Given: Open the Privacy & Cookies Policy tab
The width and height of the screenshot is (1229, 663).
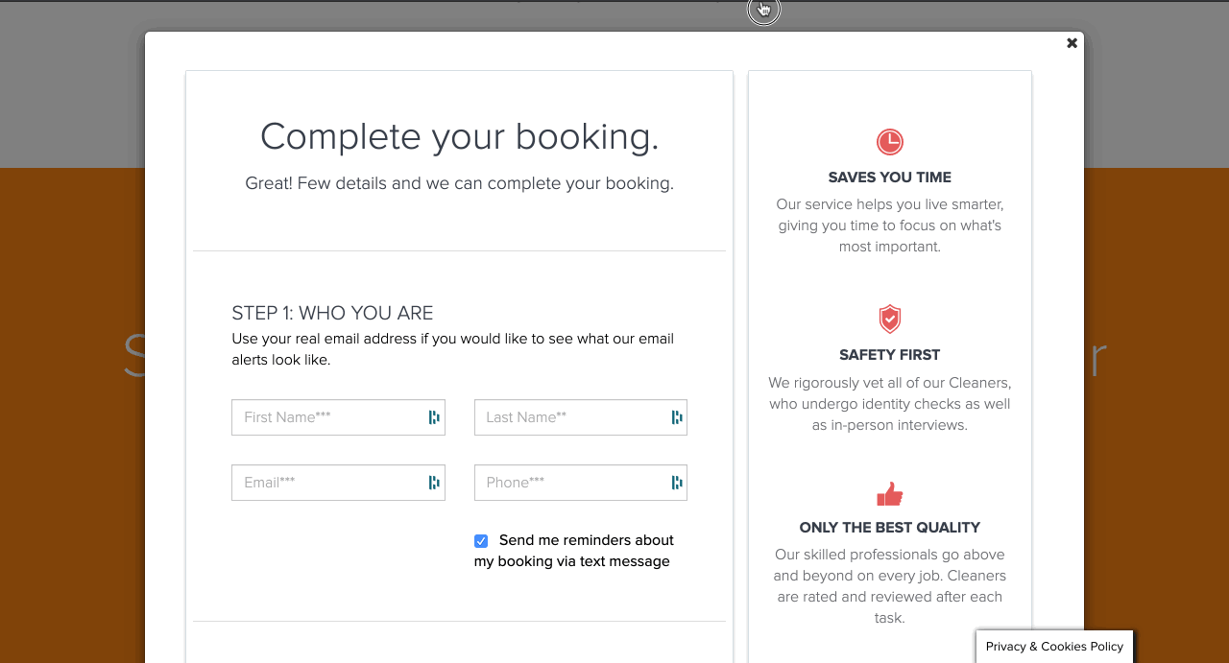Looking at the screenshot, I should (x=1054, y=647).
